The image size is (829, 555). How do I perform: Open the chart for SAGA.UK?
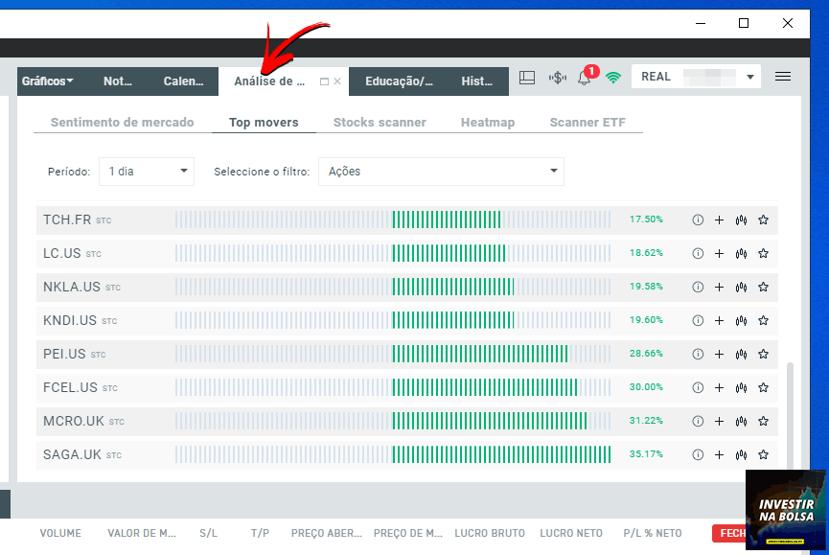pyautogui.click(x=741, y=454)
